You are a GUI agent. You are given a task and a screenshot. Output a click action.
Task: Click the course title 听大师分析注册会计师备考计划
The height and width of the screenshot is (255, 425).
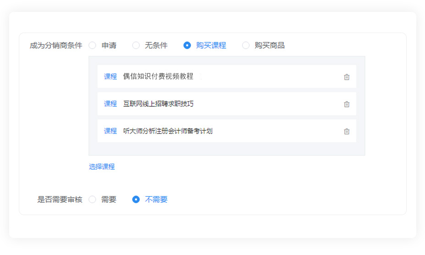coord(168,131)
